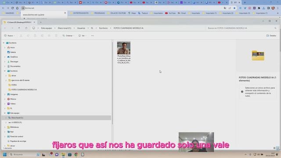Select 'FOTOS CUADRADAS MODELO IA' in tree
This screenshot has height=158, width=281.
point(24,90)
